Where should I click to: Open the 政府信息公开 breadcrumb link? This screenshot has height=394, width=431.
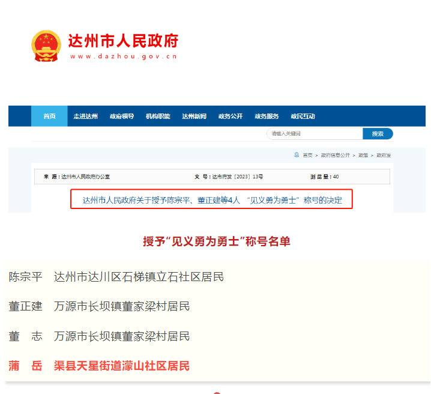click(336, 156)
